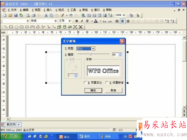The height and width of the screenshot is (140, 187).
Task: Click the vertical scrollbar down arrow
Action: coord(184,107)
